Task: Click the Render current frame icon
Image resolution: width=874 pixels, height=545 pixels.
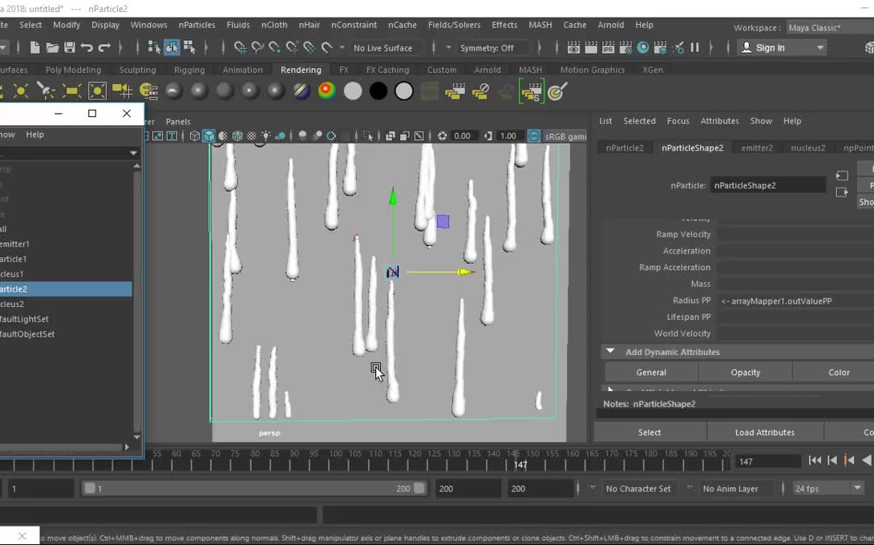Action: pyautogui.click(x=591, y=48)
